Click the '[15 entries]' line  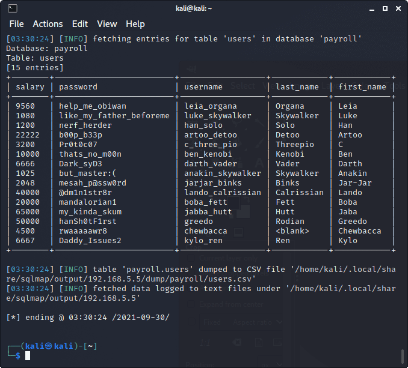pyautogui.click(x=35, y=68)
